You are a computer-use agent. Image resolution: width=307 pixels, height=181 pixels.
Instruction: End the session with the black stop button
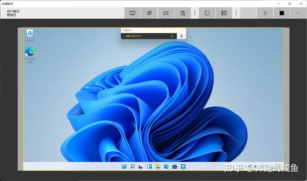pos(281,13)
